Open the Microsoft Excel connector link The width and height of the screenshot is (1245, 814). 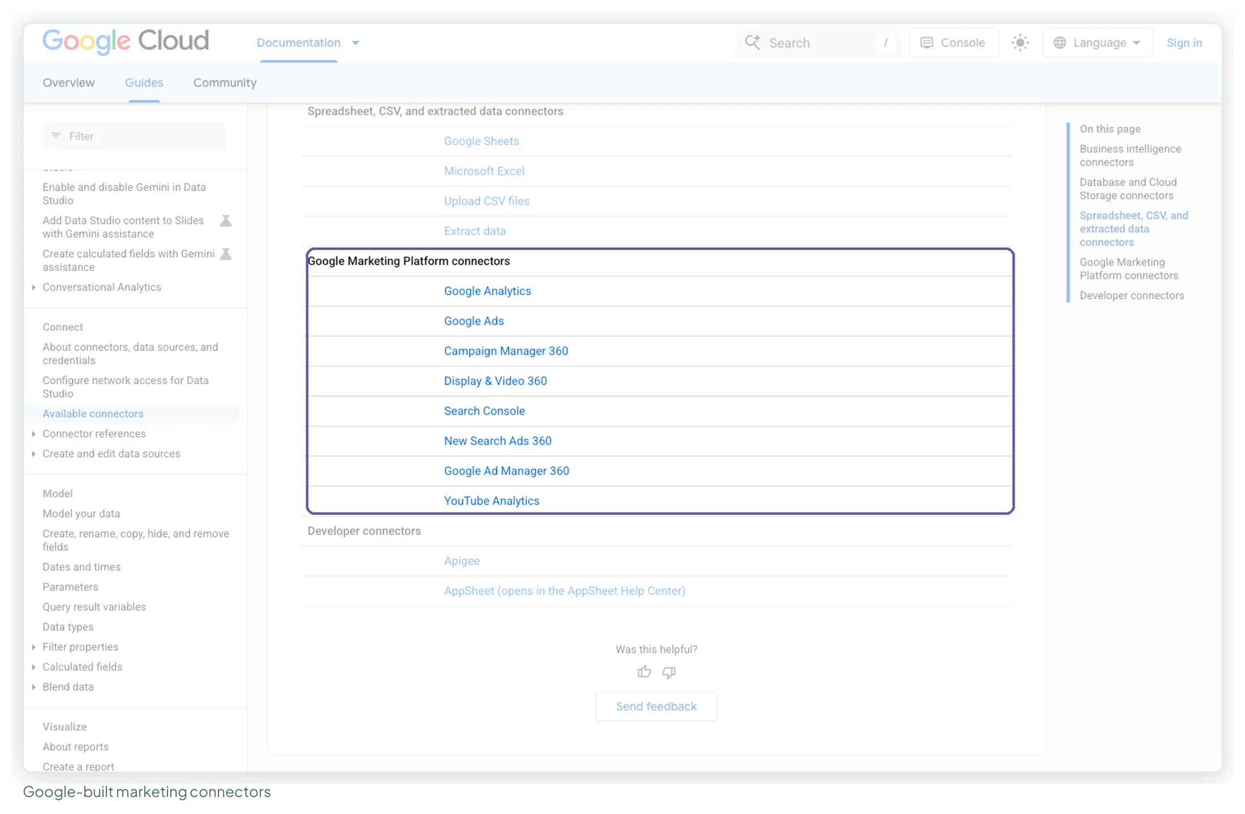click(484, 171)
